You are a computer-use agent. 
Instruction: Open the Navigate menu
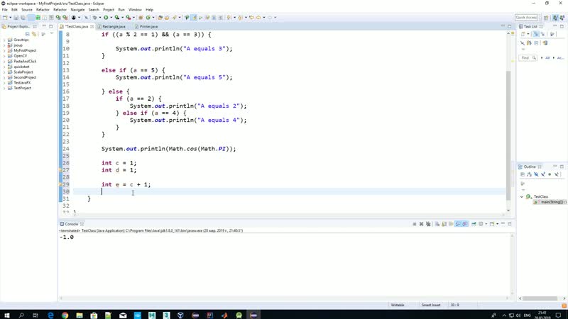[x=77, y=10]
